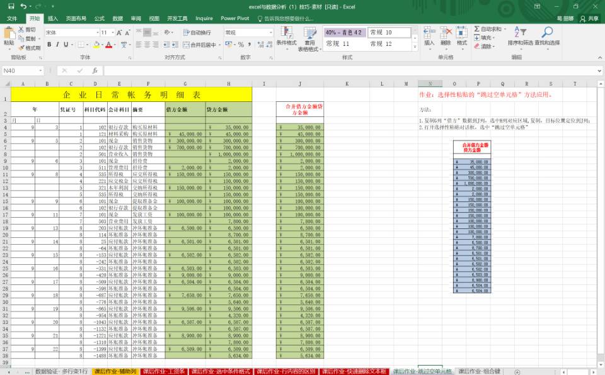The height and width of the screenshot is (375, 605).
Task: Open Clear (清除) dropdown
Action: pos(484,47)
